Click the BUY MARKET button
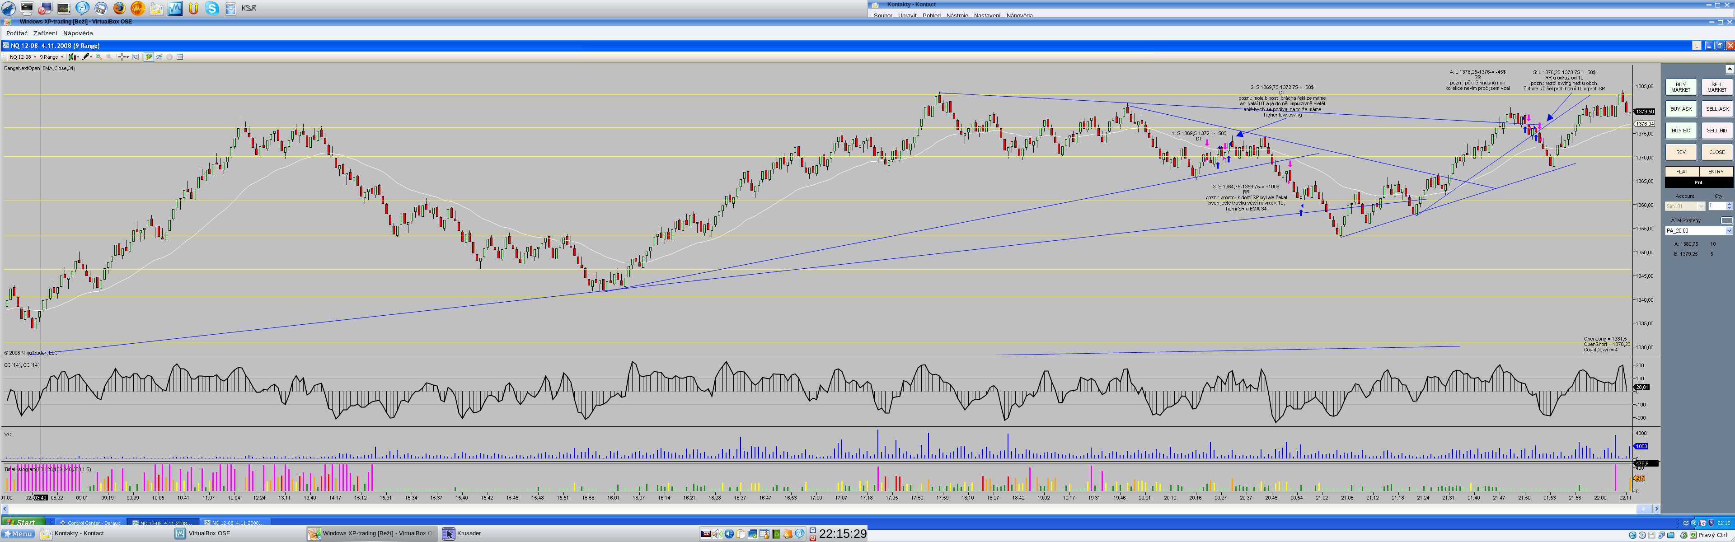Image resolution: width=1735 pixels, height=542 pixels. (x=1680, y=88)
